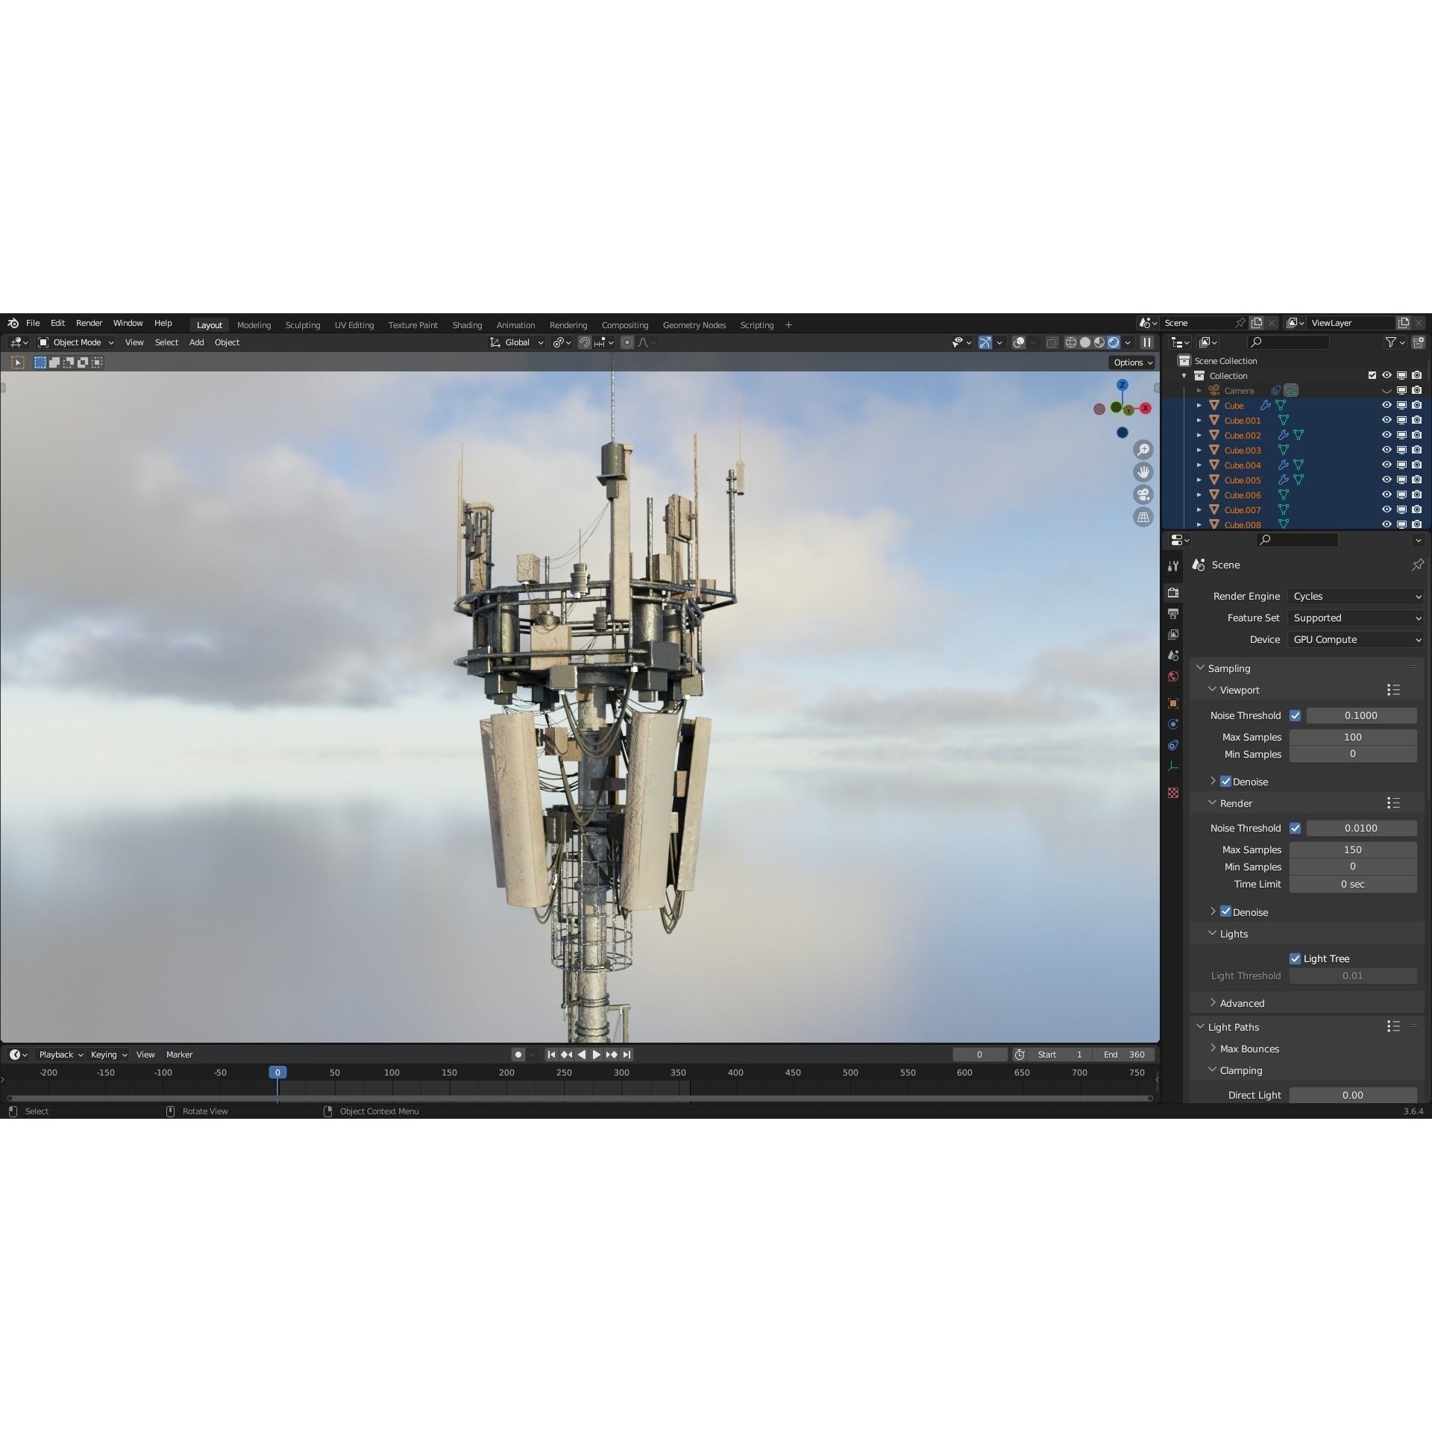Hide Cube.003 in the outliner
This screenshot has width=1432, height=1432.
pyautogui.click(x=1387, y=450)
